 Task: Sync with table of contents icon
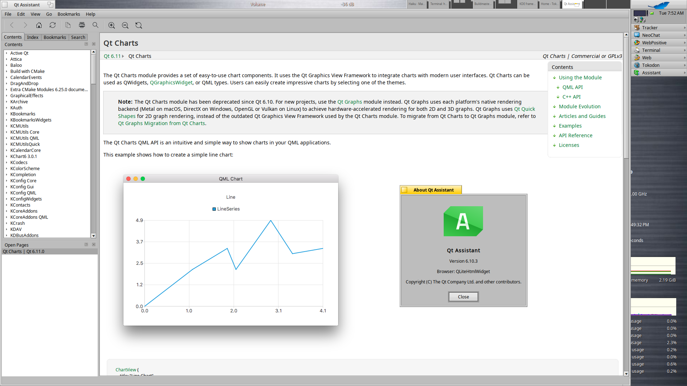coord(53,25)
